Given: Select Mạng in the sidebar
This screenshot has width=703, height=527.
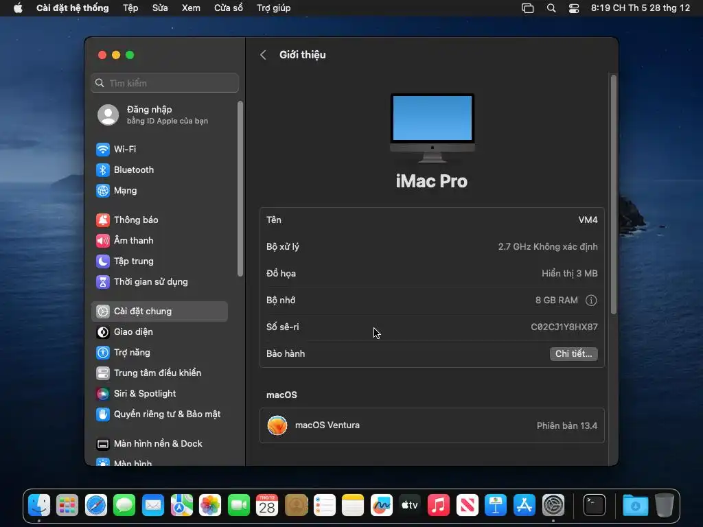Looking at the screenshot, I should 159,191.
